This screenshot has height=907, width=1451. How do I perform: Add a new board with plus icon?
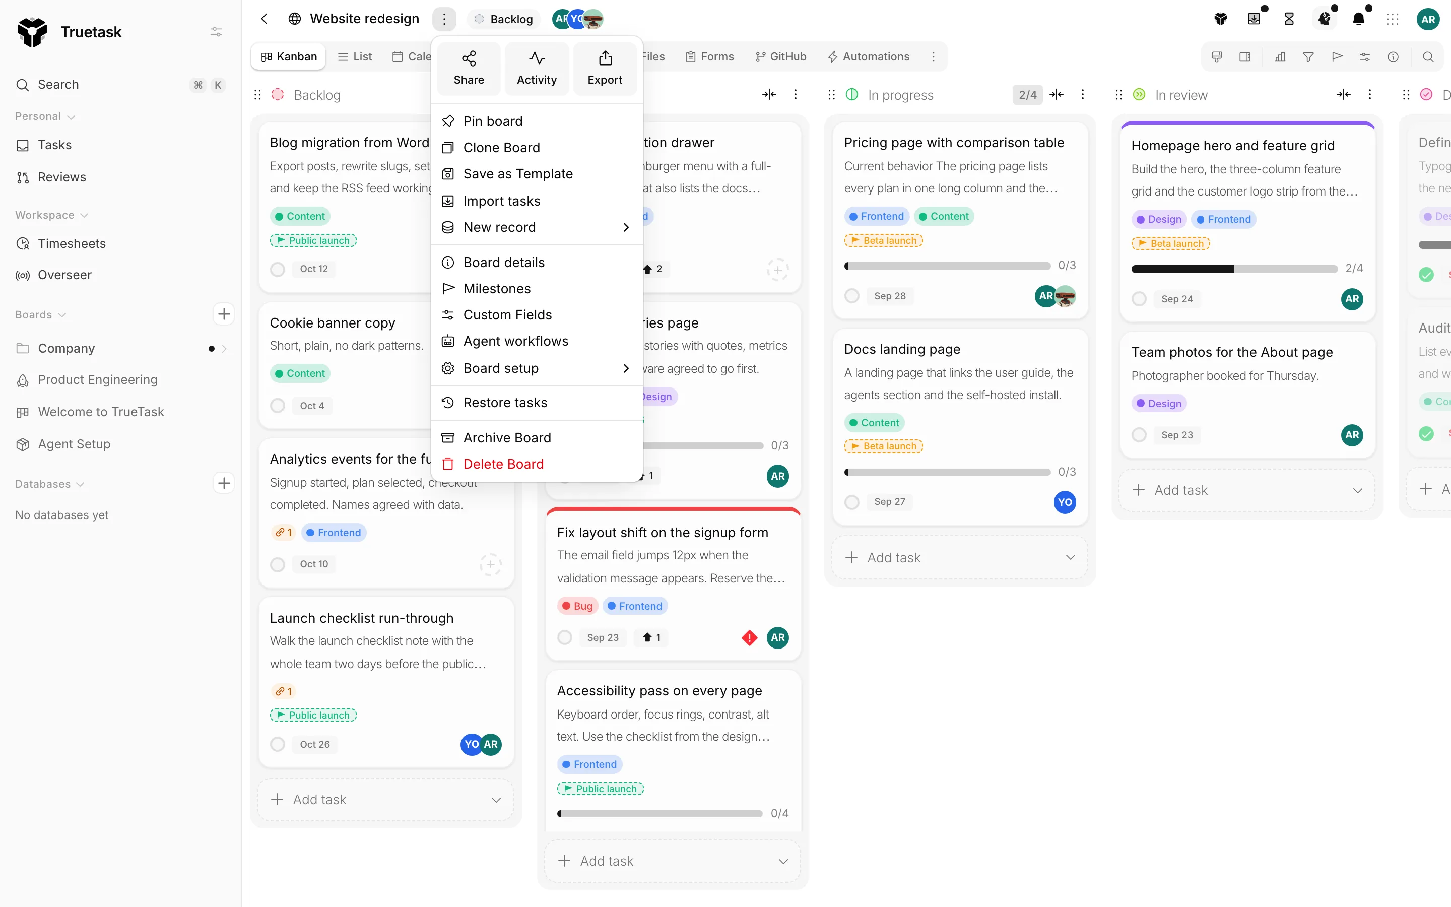[x=224, y=314]
